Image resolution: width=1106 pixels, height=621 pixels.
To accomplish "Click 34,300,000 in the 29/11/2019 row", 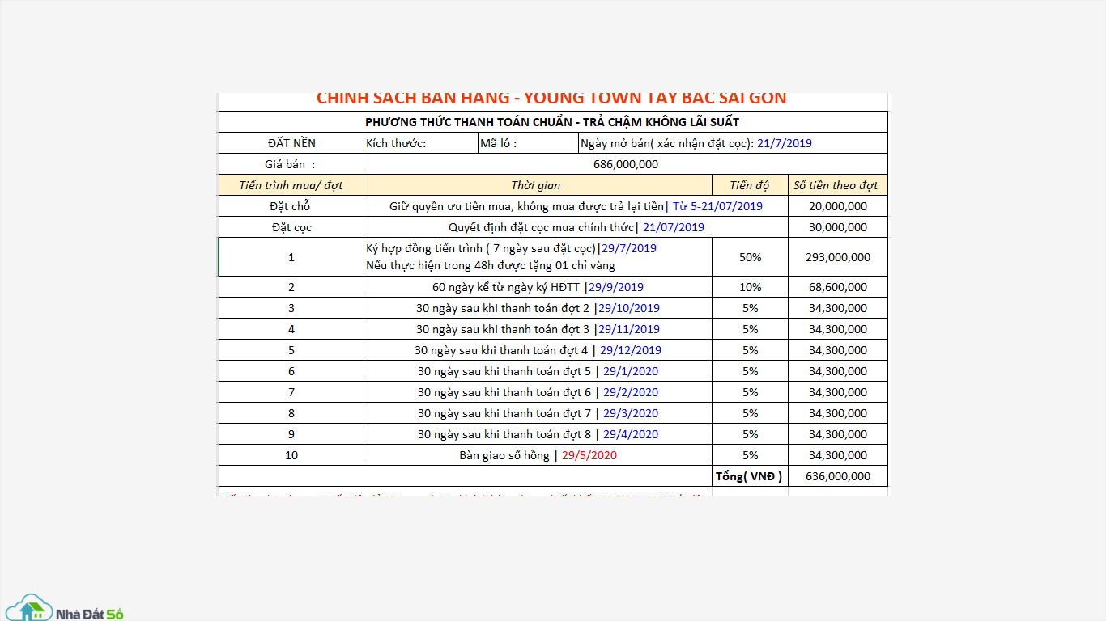I will (x=838, y=329).
